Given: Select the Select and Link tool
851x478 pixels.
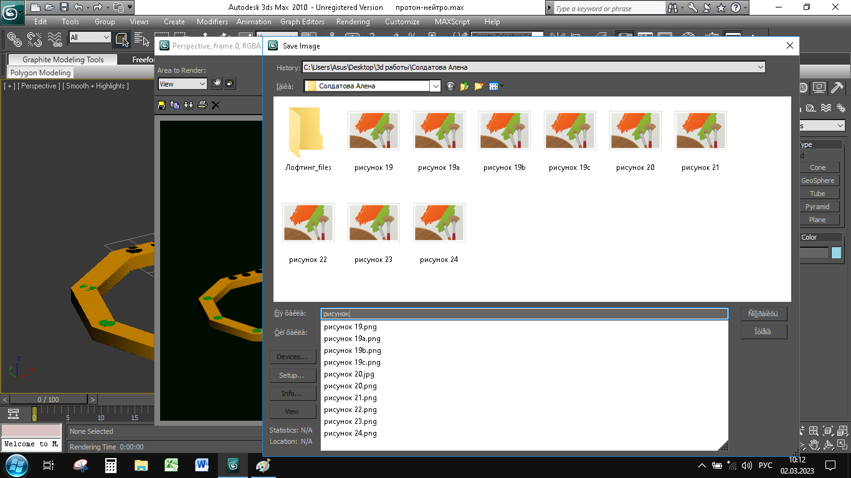Looking at the screenshot, I should pyautogui.click(x=14, y=40).
